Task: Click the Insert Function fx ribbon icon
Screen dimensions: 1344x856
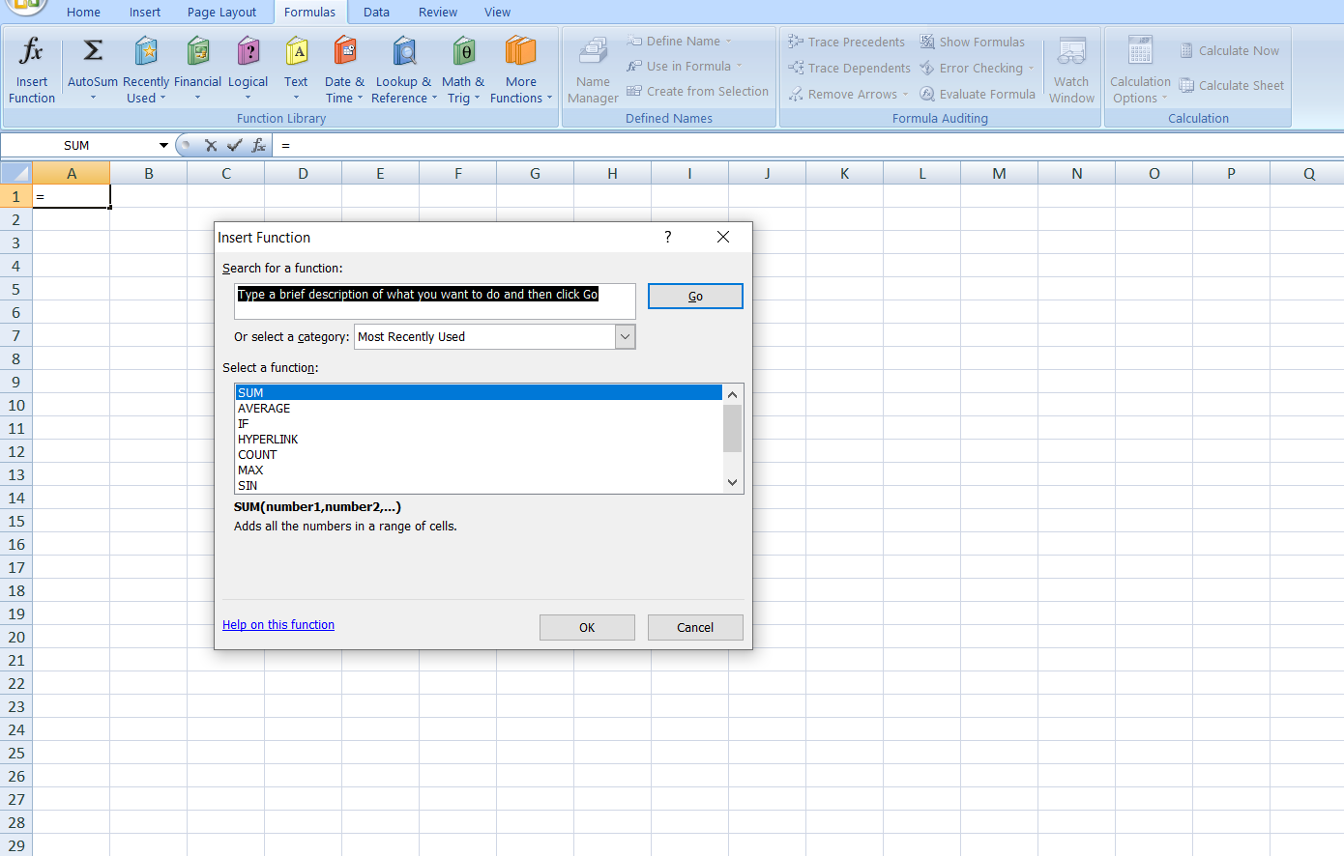Action: tap(31, 51)
